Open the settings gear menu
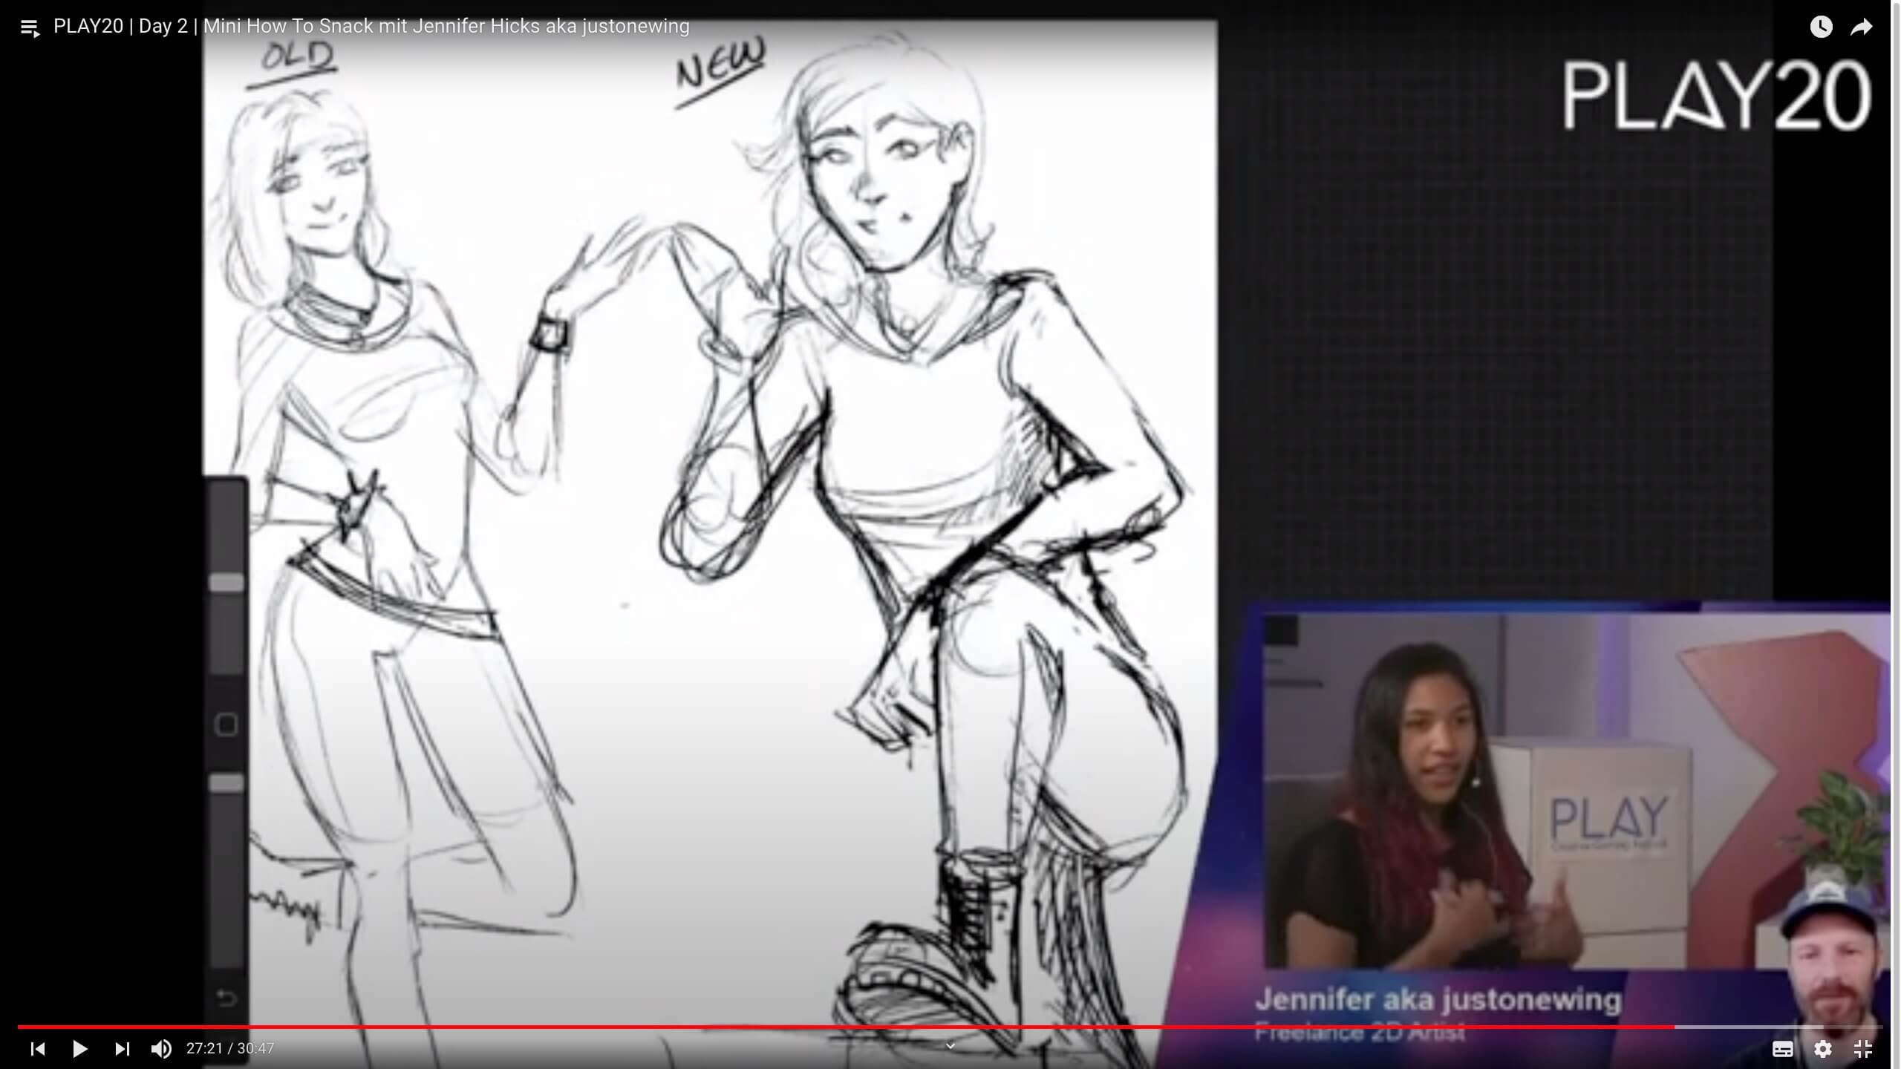 1822,1048
